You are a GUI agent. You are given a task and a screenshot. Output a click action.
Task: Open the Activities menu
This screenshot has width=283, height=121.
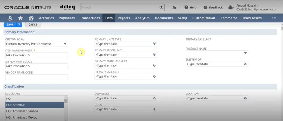point(46,18)
